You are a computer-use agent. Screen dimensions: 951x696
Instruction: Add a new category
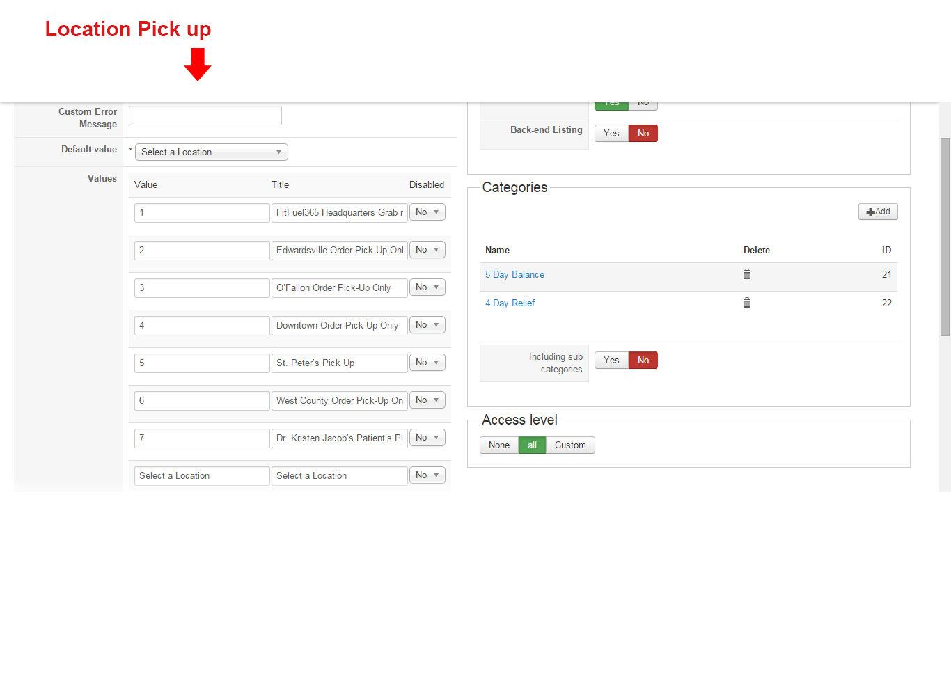[878, 212]
